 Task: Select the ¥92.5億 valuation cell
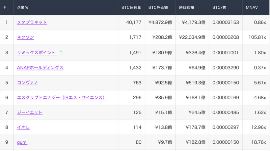click(x=160, y=83)
